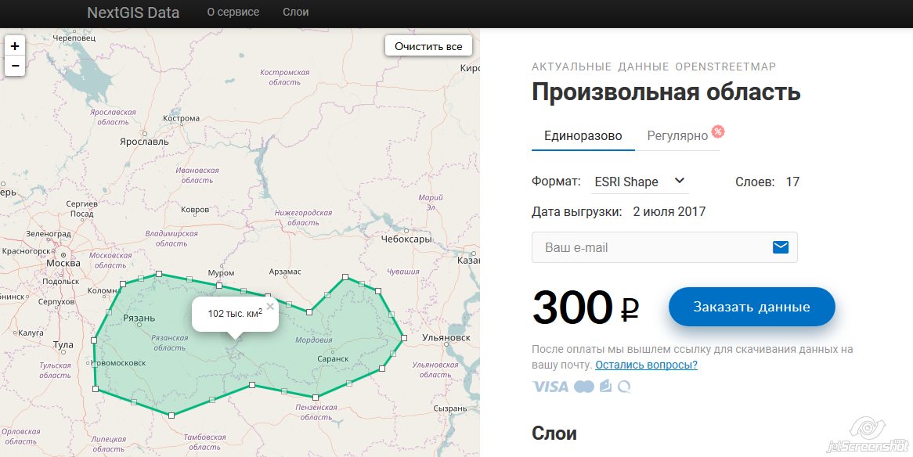
Task: Click the Сызрань city label on map
Action: coord(451,408)
